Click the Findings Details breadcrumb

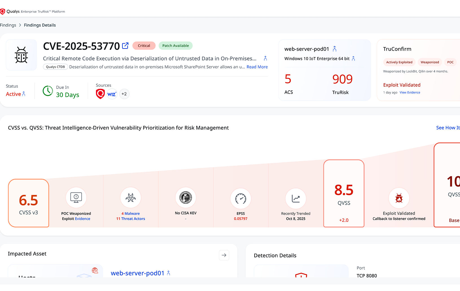[40, 25]
